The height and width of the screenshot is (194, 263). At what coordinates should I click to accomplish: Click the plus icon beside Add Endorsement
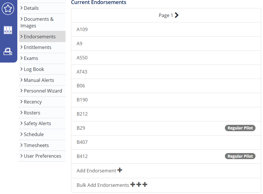(x=120, y=170)
